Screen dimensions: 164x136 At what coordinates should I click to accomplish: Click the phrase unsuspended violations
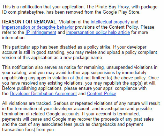click(132, 67)
